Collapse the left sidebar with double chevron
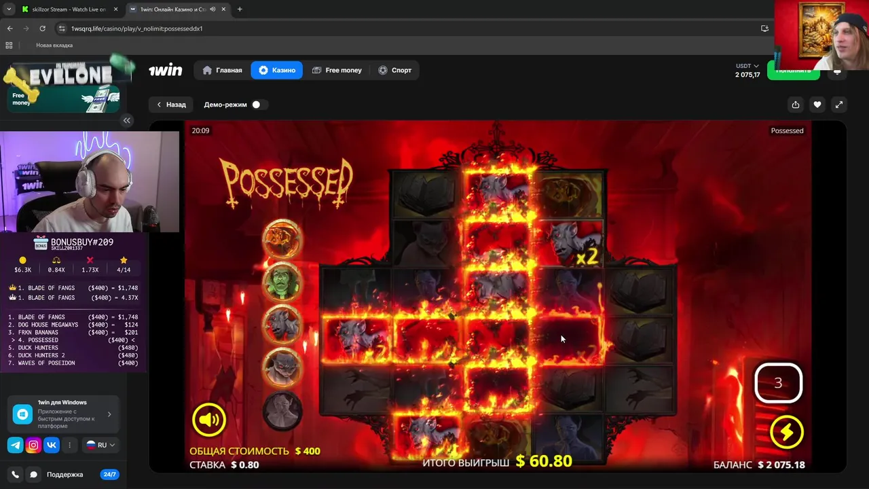869x489 pixels. 126,120
